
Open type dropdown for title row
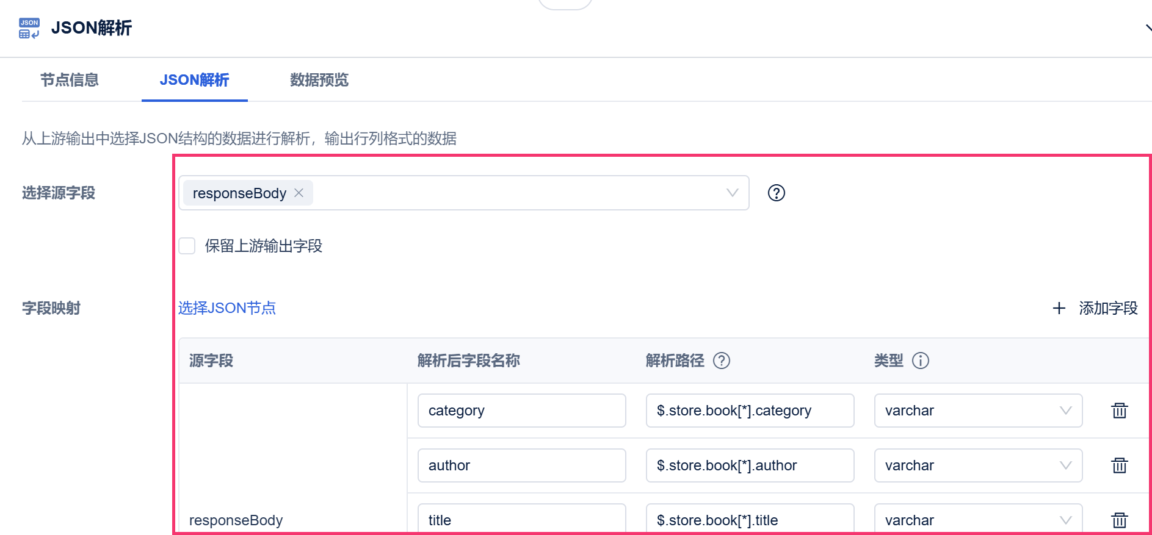point(977,520)
